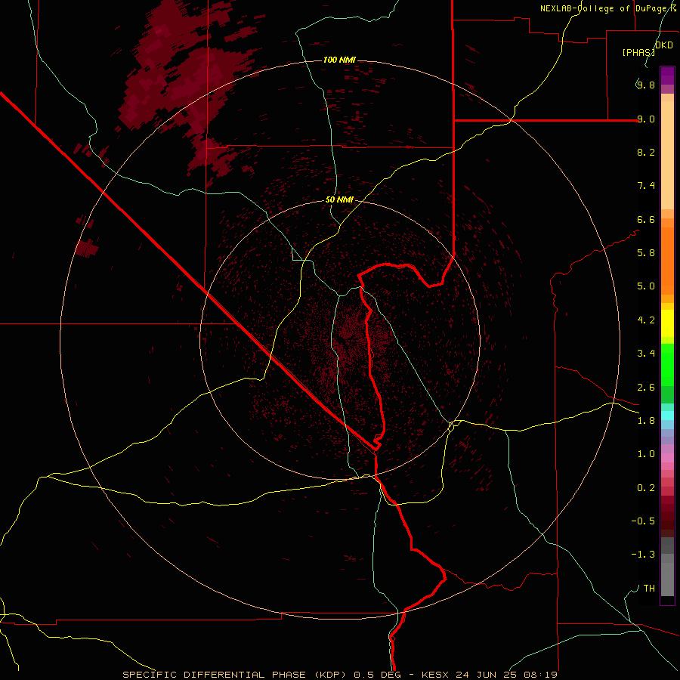This screenshot has width=680, height=680.
Task: Click the 8.2 value on the color scale
Action: point(646,152)
